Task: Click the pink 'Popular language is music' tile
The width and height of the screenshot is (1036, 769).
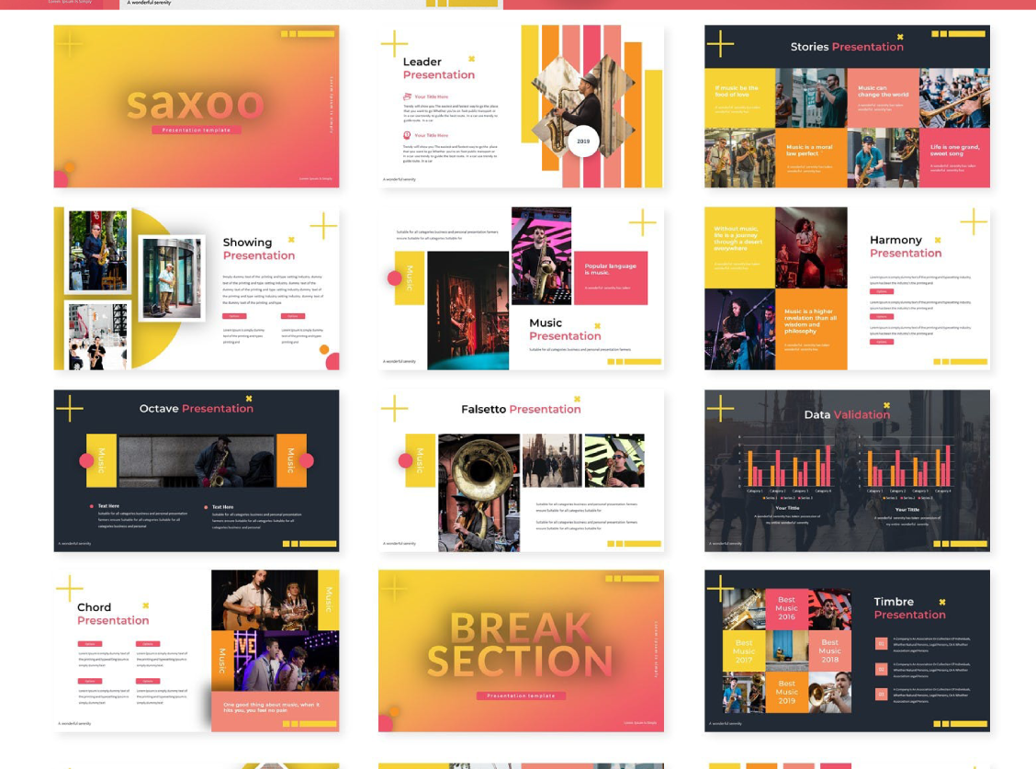Action: click(610, 277)
